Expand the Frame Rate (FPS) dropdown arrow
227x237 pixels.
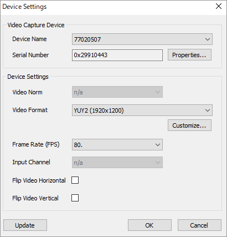pyautogui.click(x=158, y=145)
